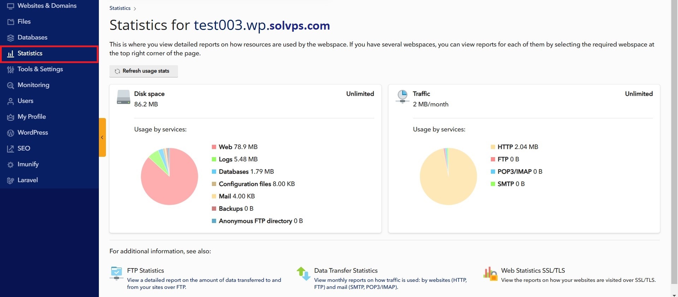Image resolution: width=678 pixels, height=297 pixels.
Task: Click the Files icon in the sidebar
Action: [x=11, y=22]
